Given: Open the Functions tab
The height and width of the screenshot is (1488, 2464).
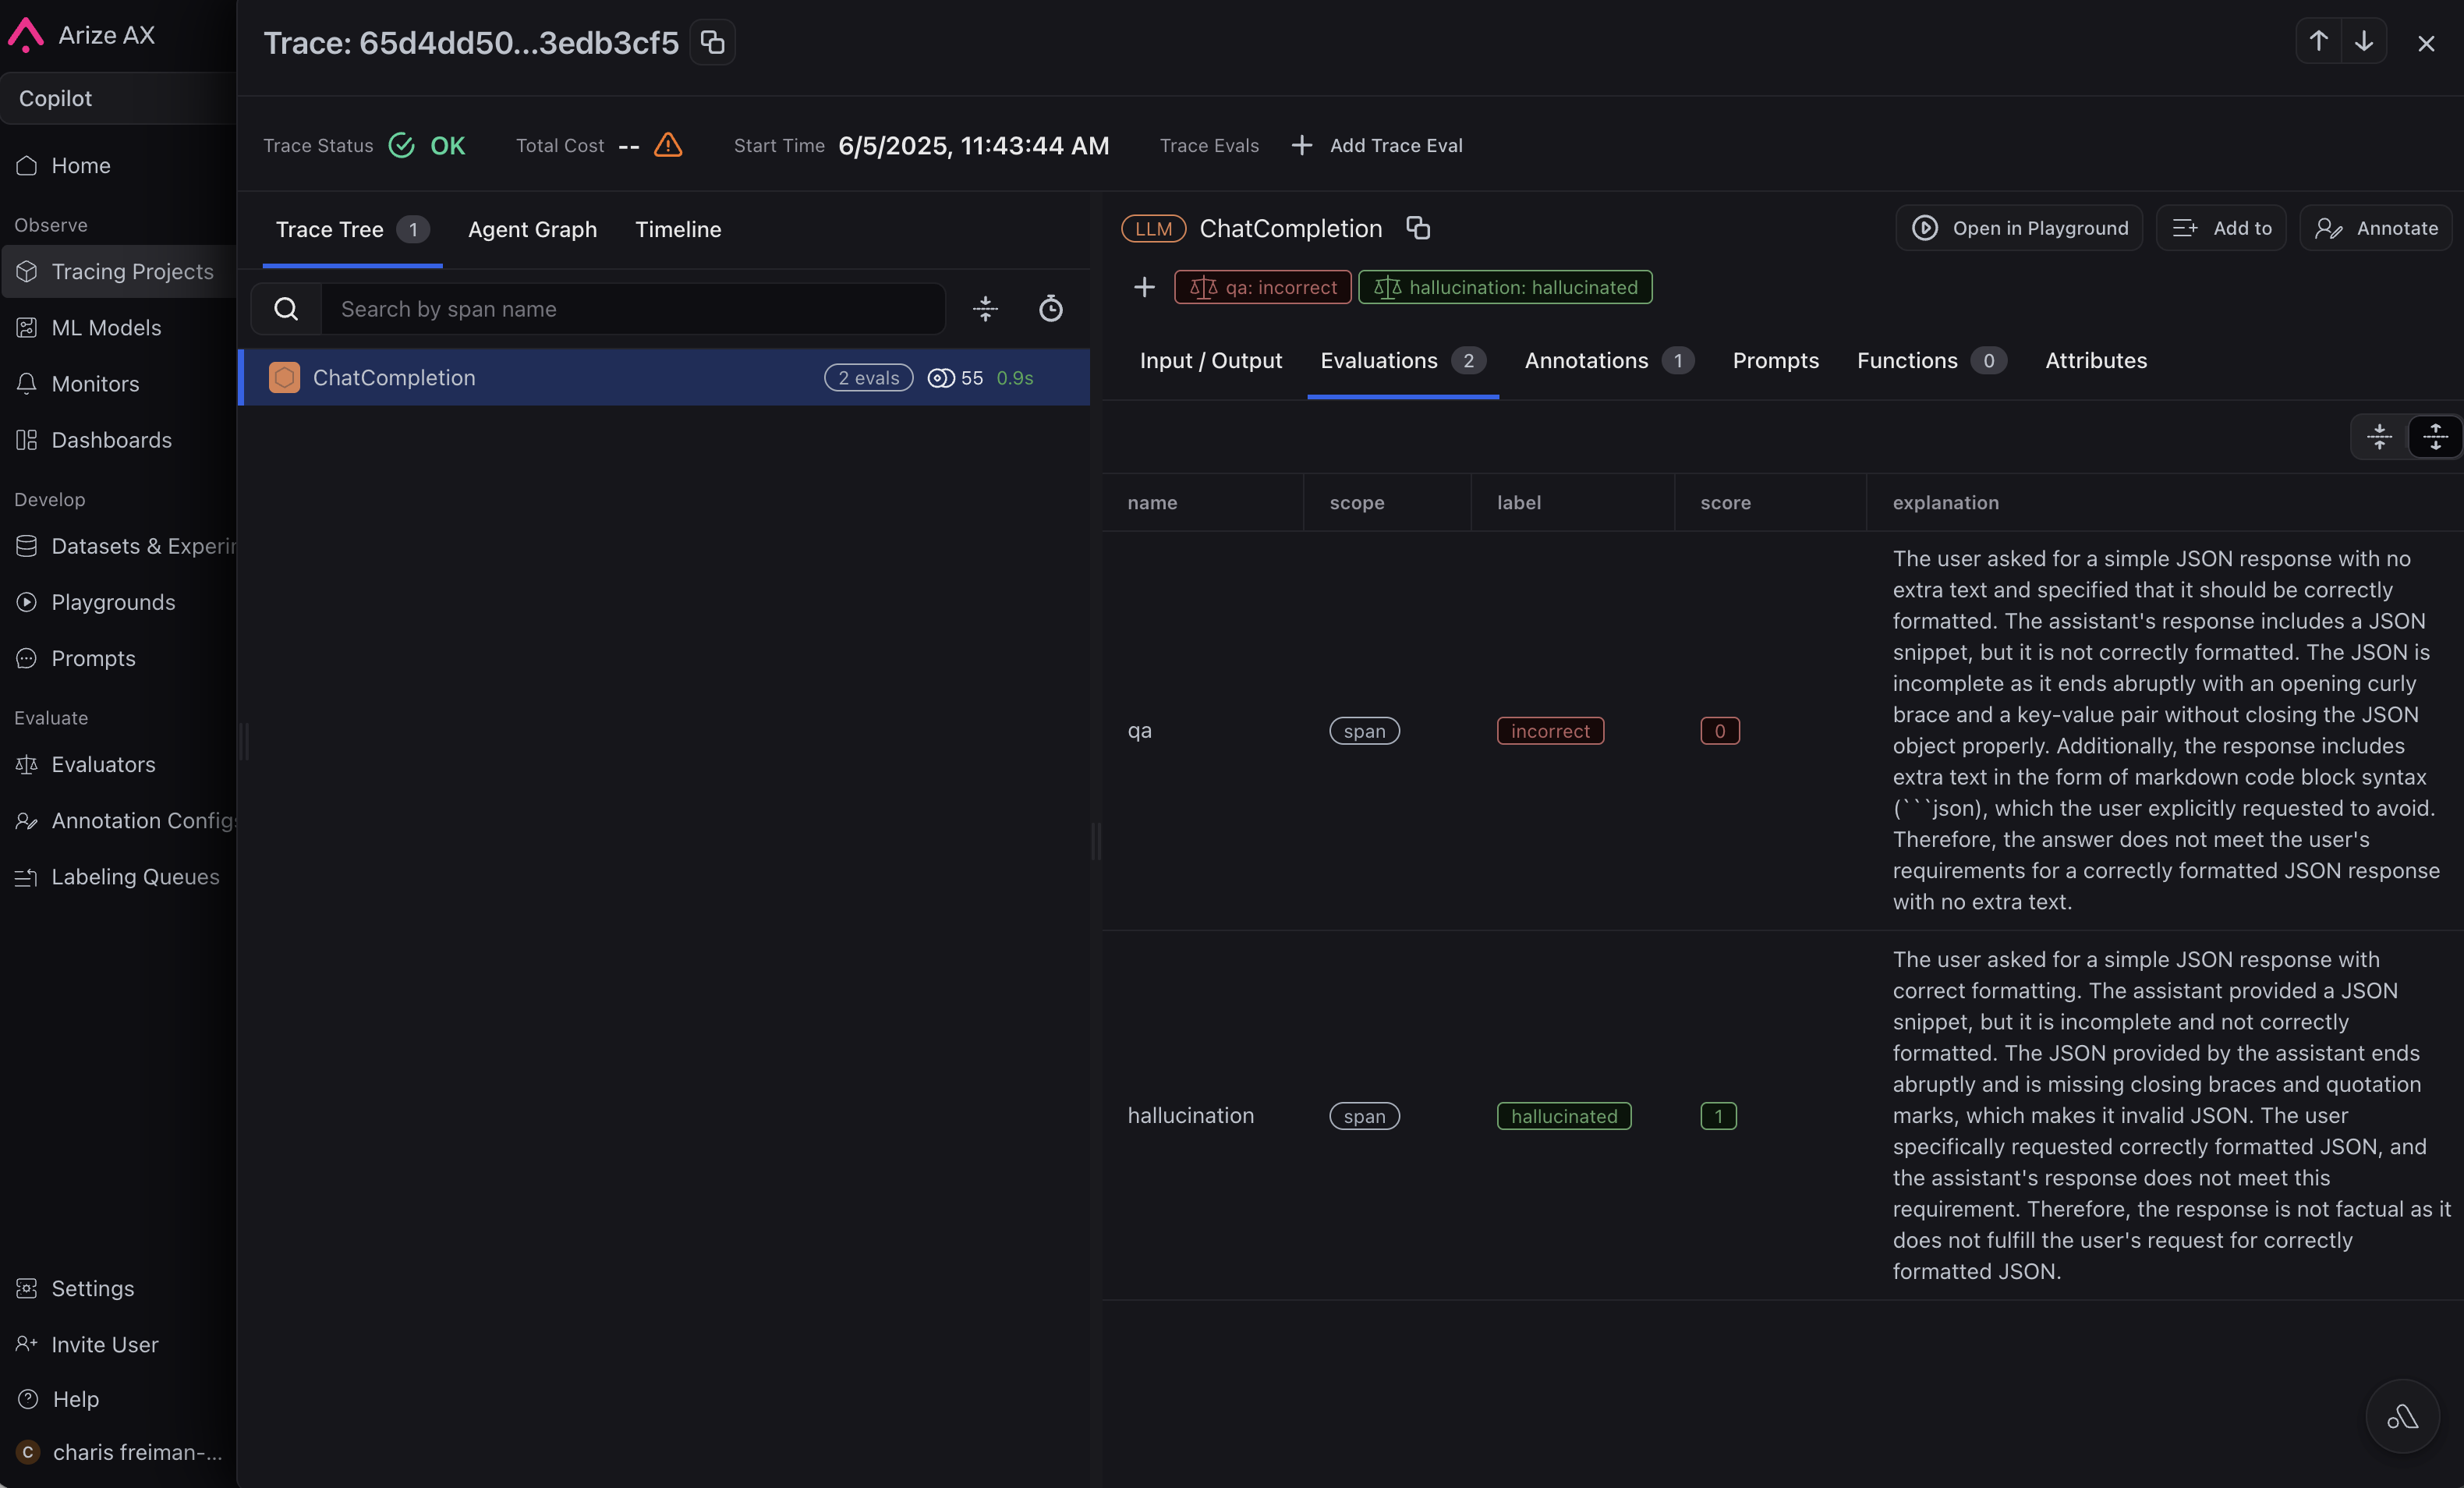Looking at the screenshot, I should pos(1931,361).
